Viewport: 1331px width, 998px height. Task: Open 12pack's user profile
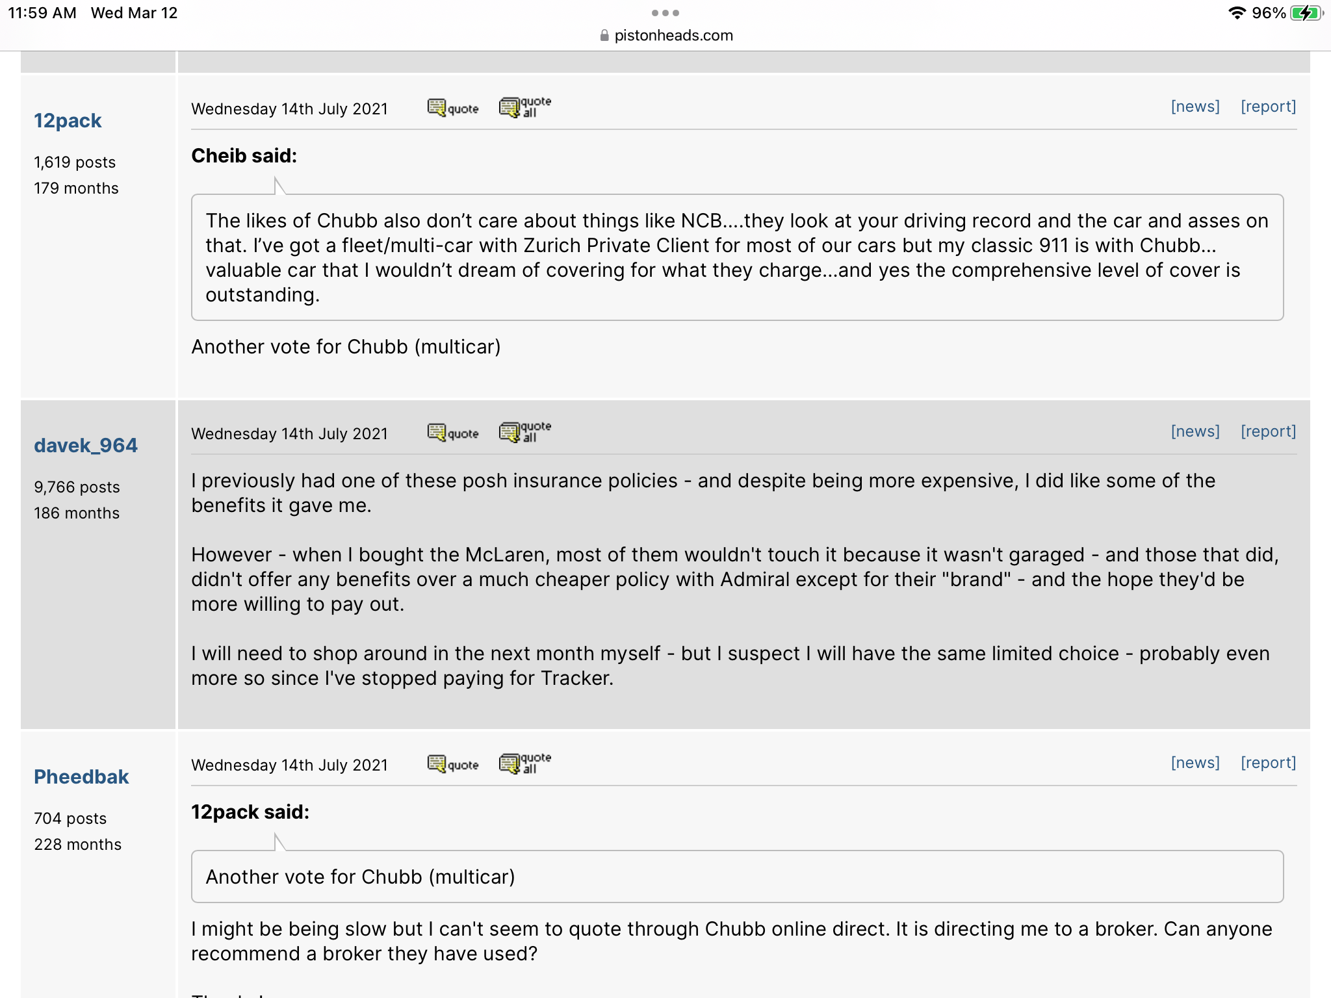68,121
